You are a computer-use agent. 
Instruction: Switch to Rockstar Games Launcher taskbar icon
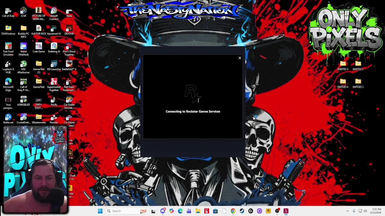coord(268,211)
